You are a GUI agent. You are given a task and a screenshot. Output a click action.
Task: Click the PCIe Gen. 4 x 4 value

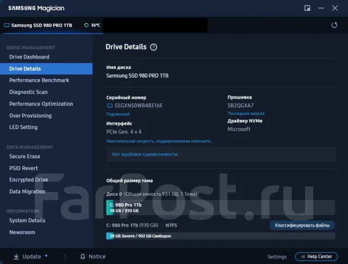[x=124, y=132]
